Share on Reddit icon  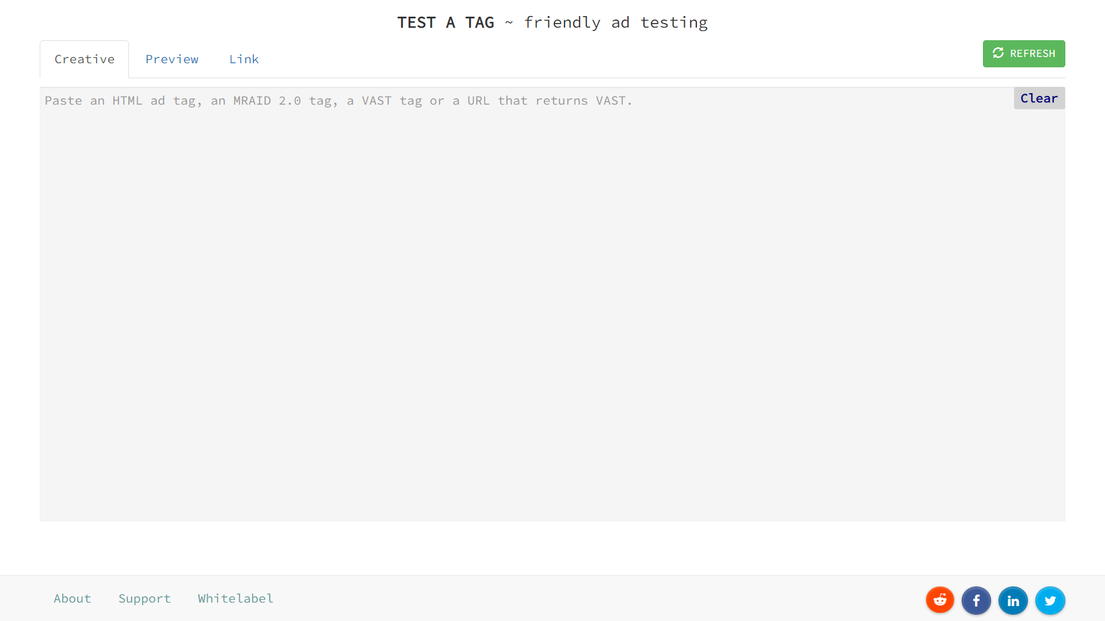(940, 600)
